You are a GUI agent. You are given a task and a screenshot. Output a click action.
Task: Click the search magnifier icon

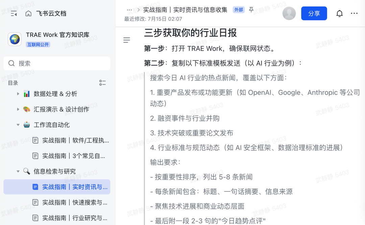click(x=11, y=63)
